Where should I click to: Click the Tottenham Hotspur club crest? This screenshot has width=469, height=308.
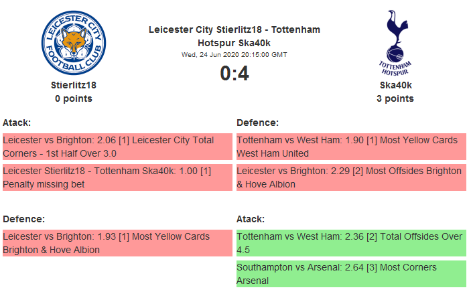pos(395,42)
